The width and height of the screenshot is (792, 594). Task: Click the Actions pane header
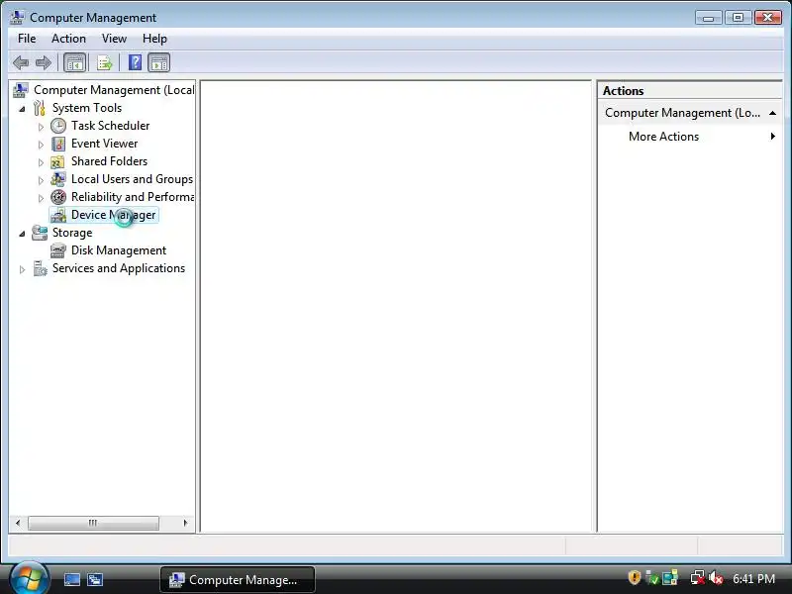click(x=689, y=91)
